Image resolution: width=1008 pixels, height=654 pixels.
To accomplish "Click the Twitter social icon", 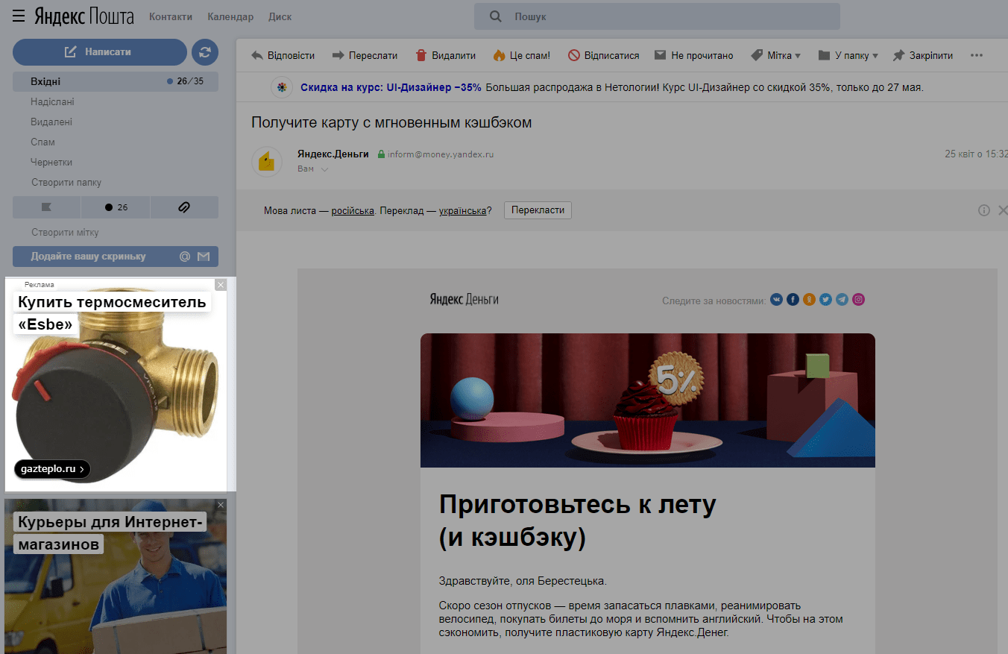I will (826, 300).
